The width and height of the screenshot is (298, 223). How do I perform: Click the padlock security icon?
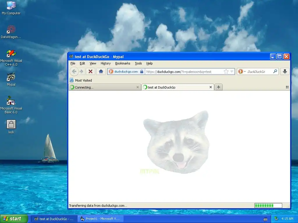click(142, 71)
